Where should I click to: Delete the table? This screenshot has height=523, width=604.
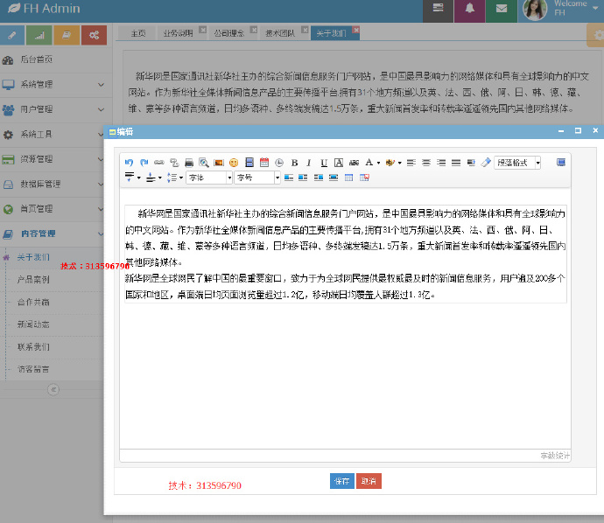pyautogui.click(x=364, y=178)
